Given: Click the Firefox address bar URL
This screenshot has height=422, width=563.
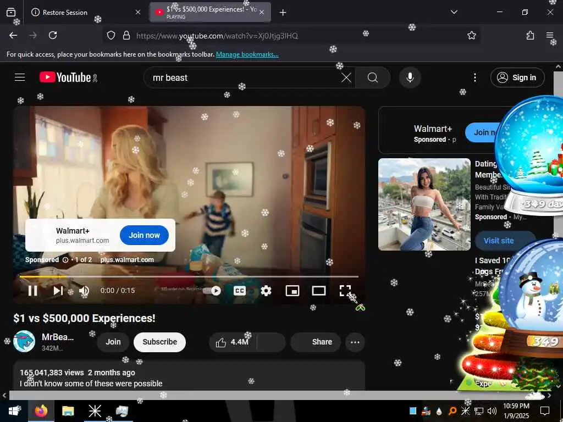Looking at the screenshot, I should (217, 36).
